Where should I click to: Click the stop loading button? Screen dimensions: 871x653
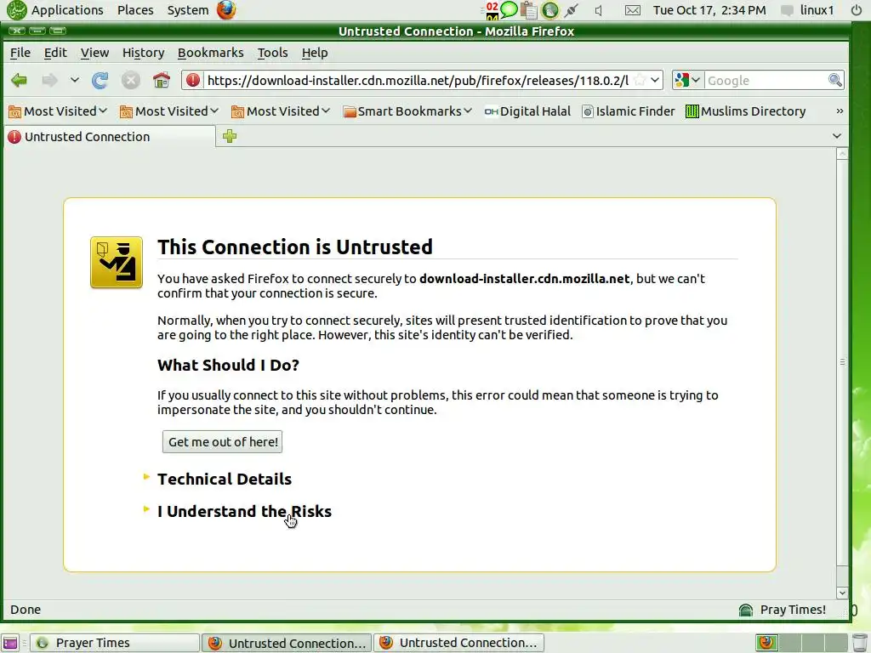(x=130, y=81)
